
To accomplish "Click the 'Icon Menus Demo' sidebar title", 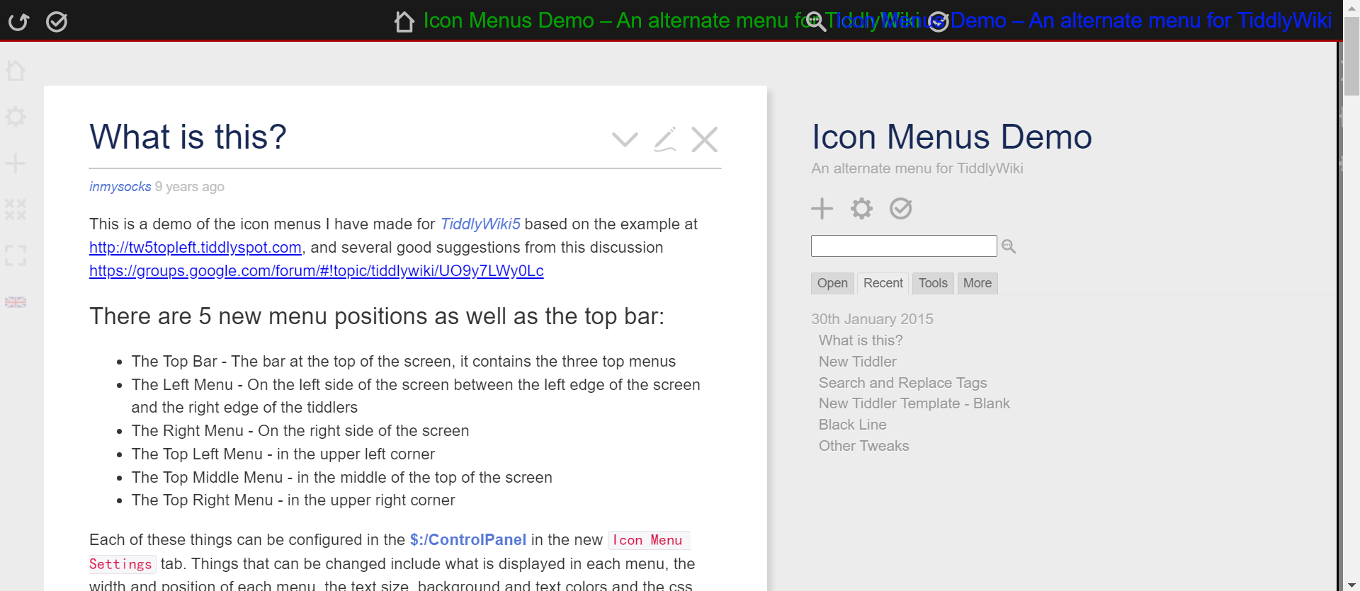I will (x=952, y=137).
